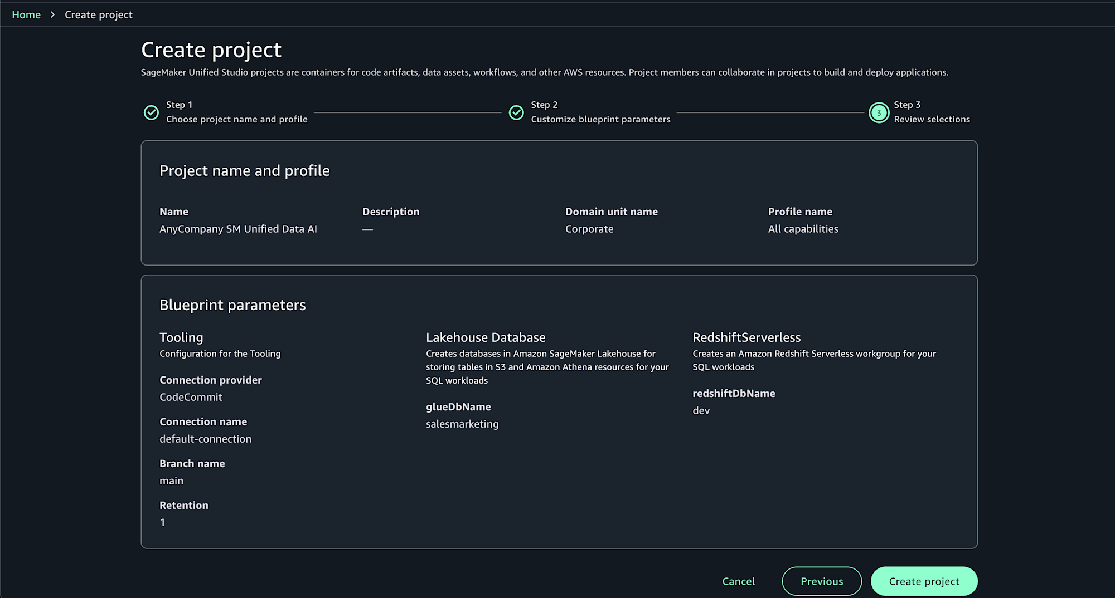Viewport: 1115px width, 598px height.
Task: Click the Cancel link
Action: (738, 581)
